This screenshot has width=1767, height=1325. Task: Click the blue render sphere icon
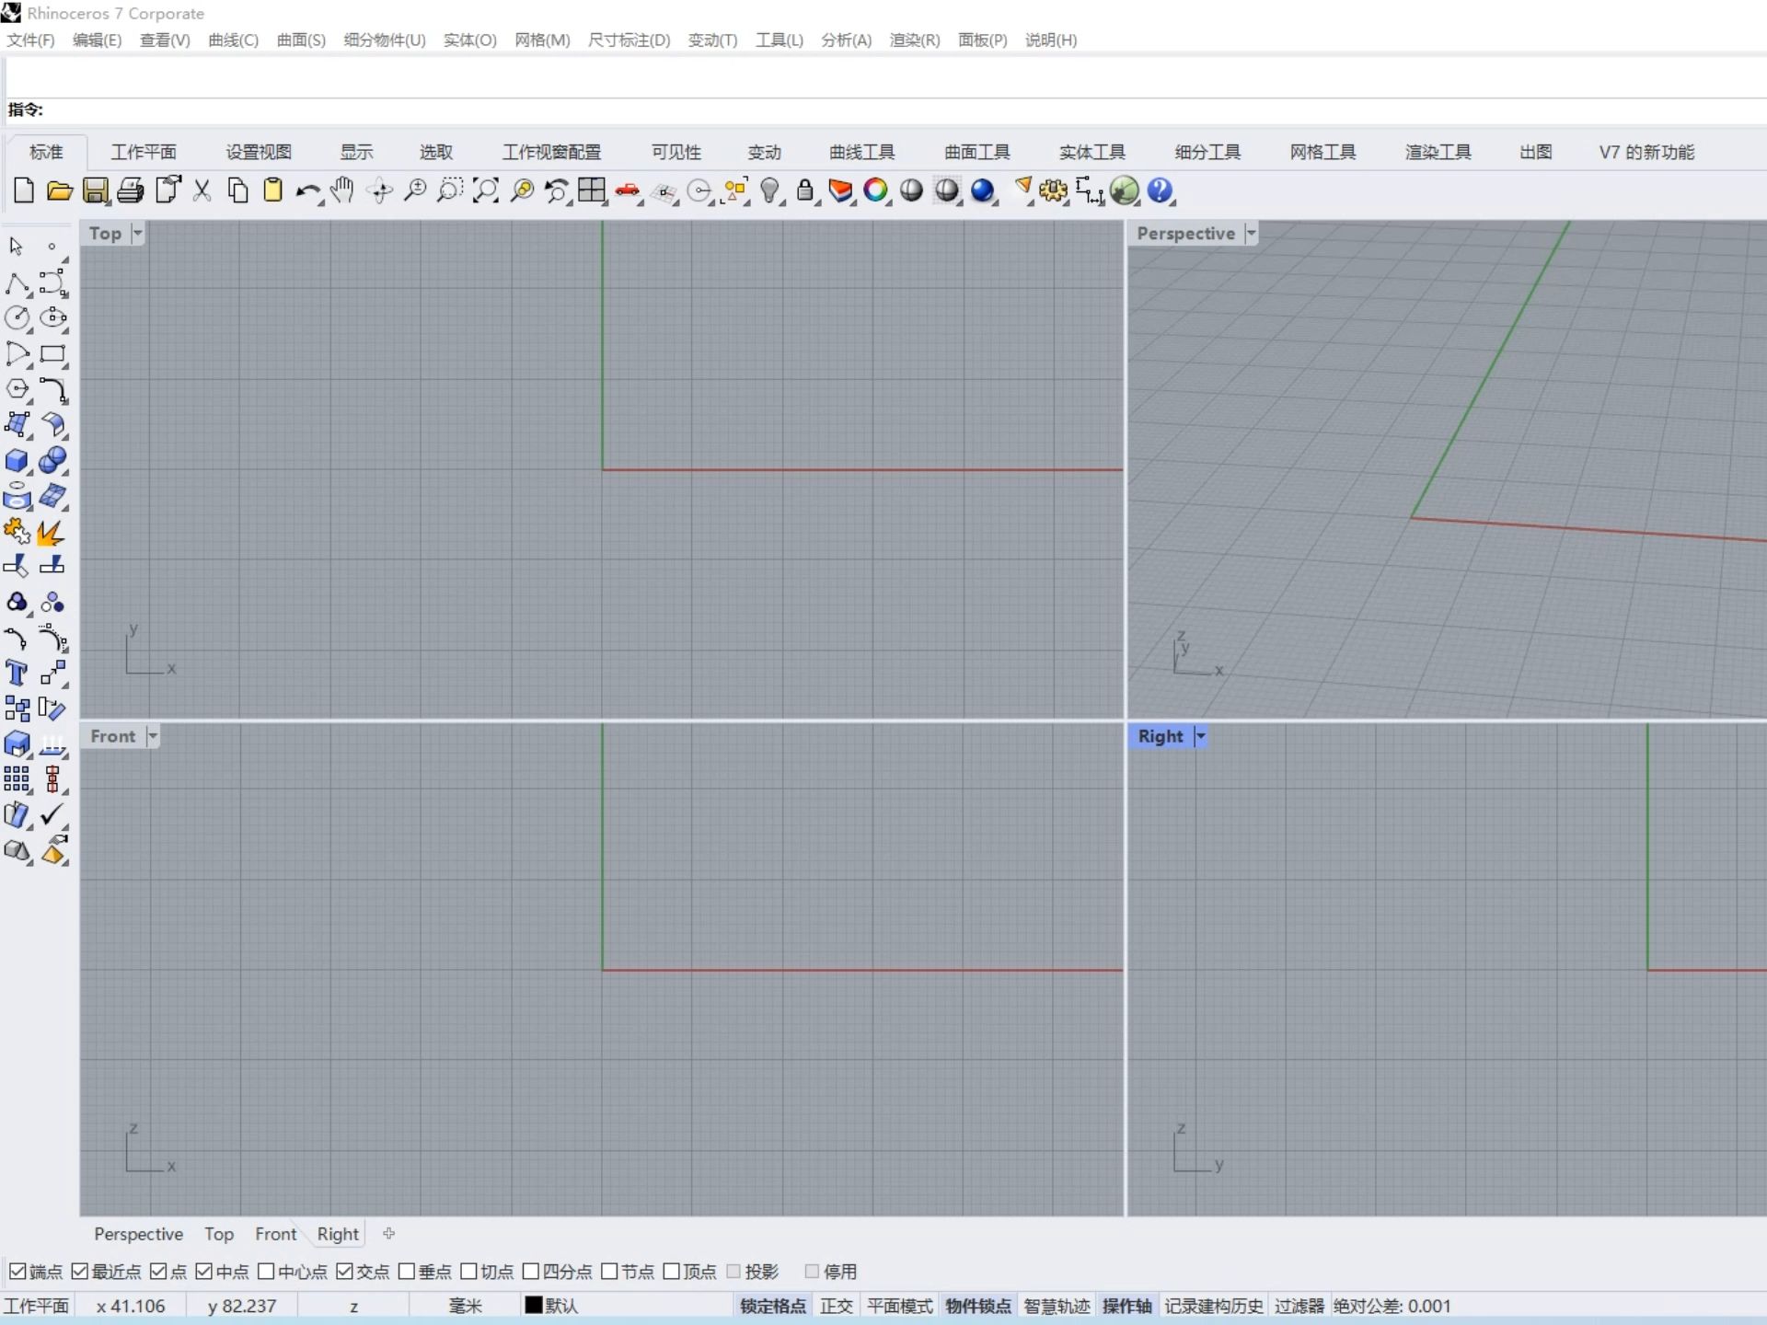coord(983,190)
